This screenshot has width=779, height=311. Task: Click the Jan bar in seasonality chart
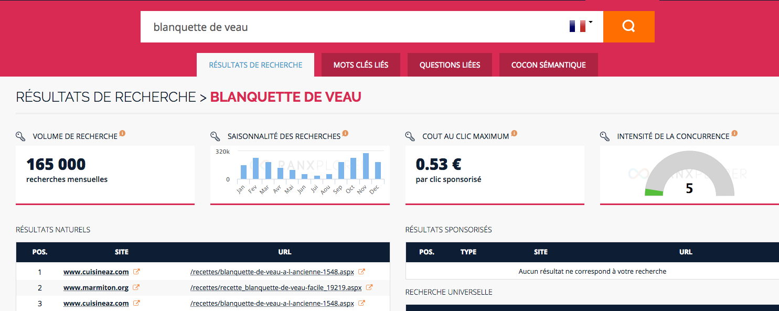243,172
